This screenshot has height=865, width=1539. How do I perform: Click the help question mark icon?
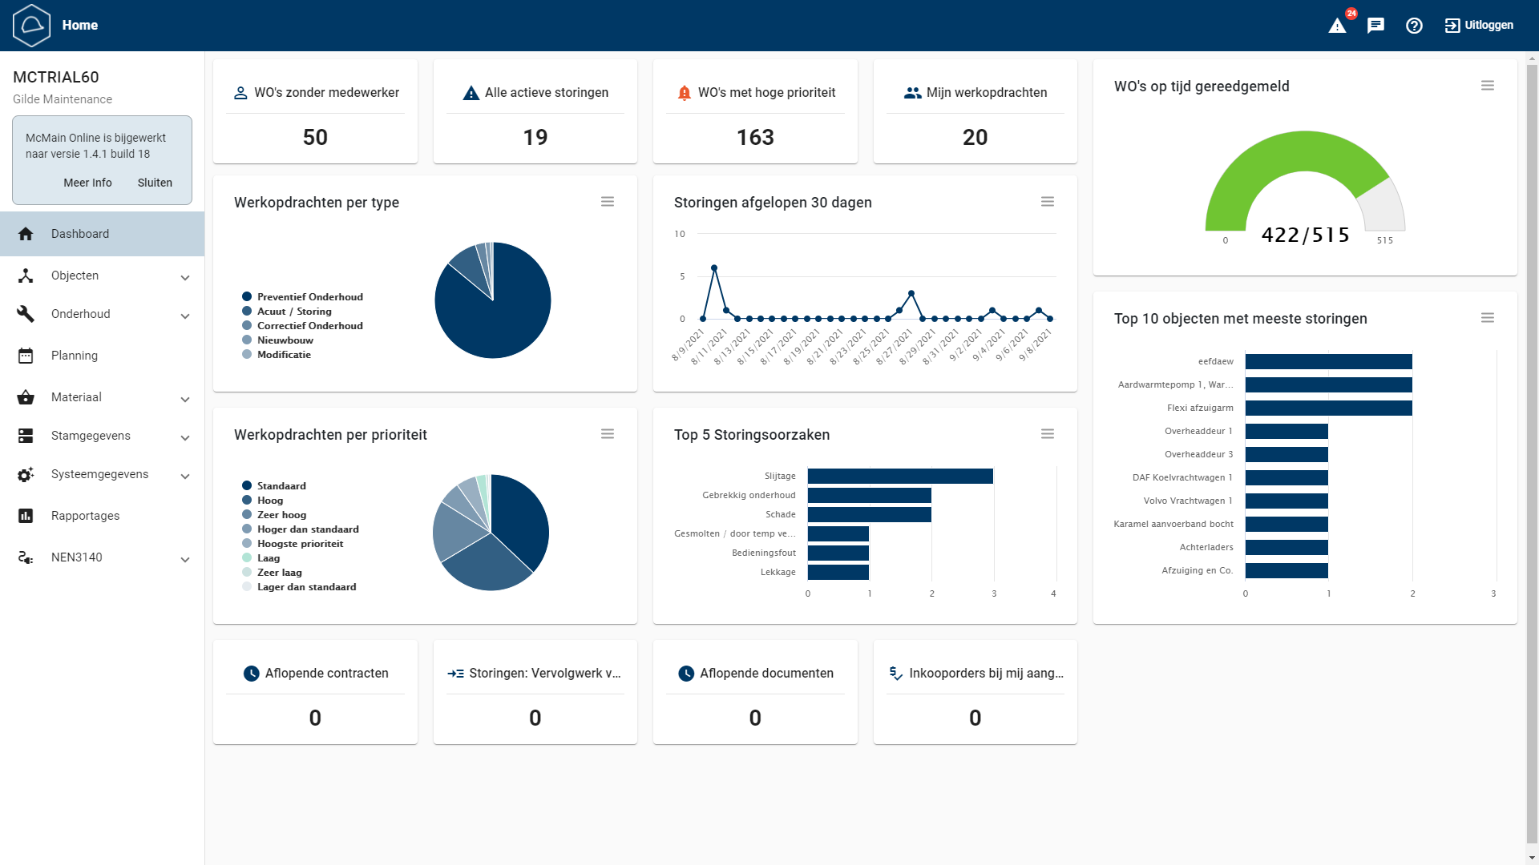click(x=1414, y=26)
